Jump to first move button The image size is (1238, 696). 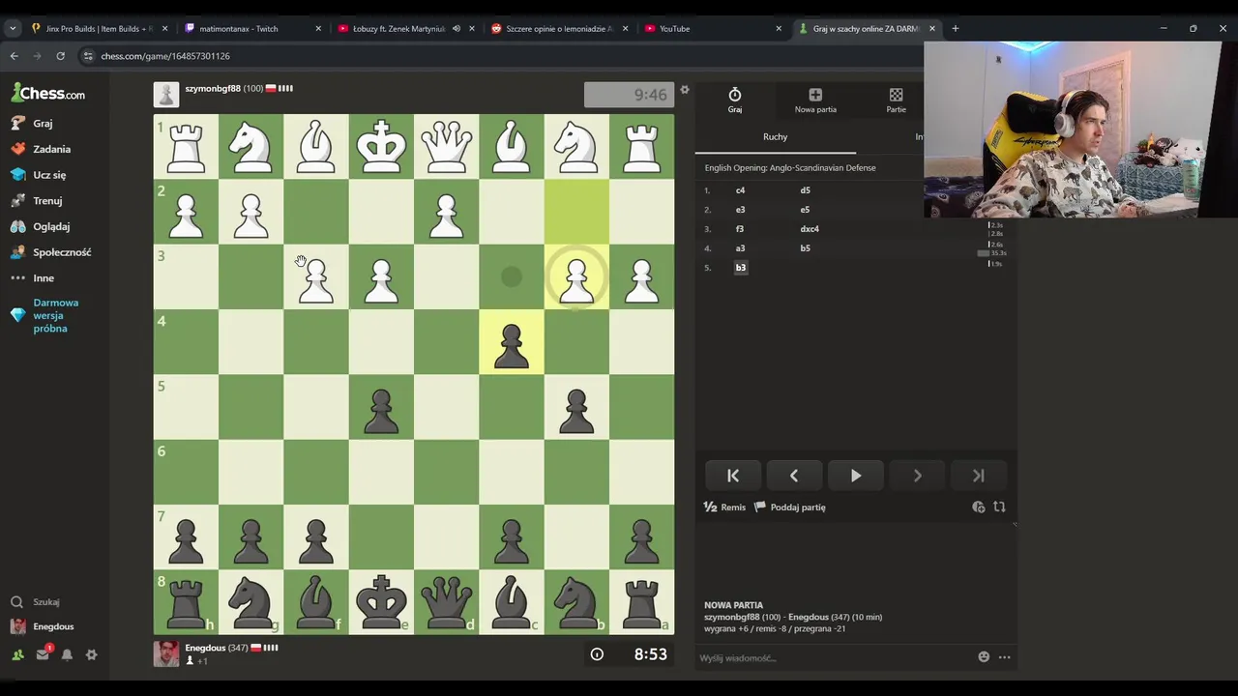[733, 476]
